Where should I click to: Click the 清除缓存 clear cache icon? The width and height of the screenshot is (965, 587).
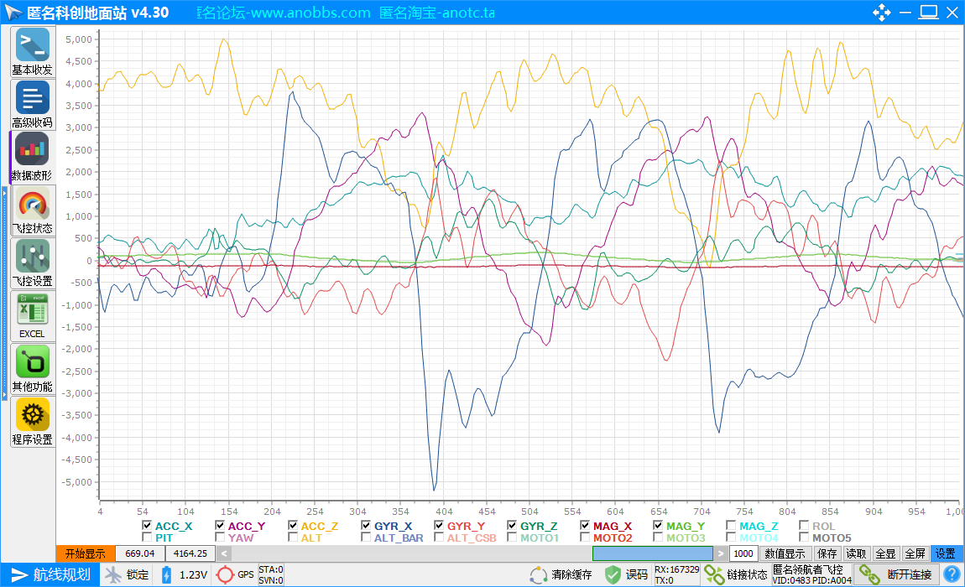click(x=539, y=574)
